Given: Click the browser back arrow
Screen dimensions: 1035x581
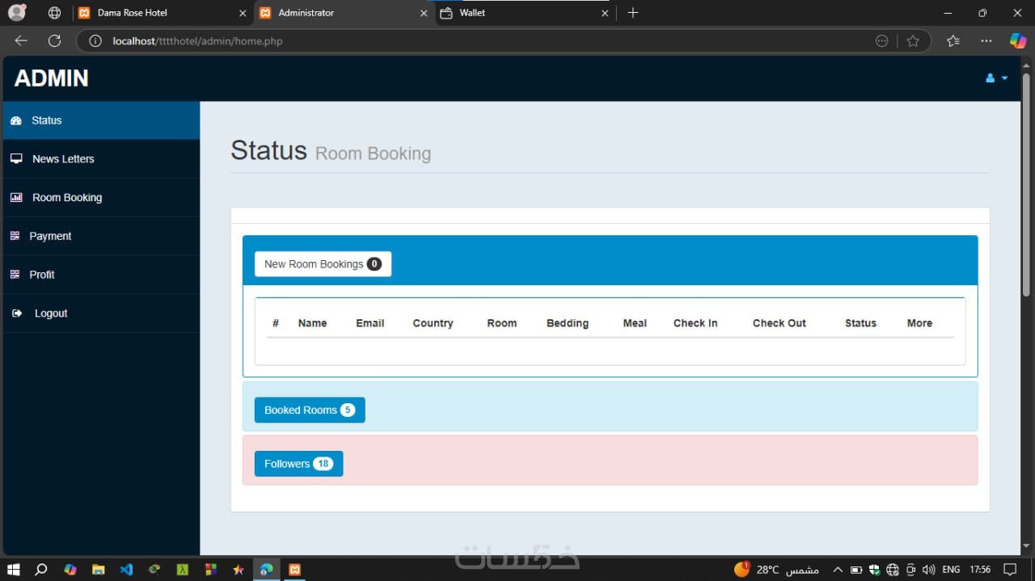Looking at the screenshot, I should 21,41.
